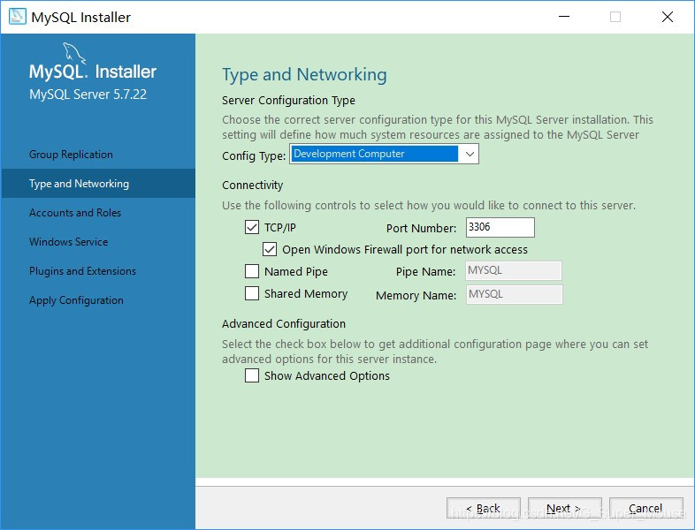Click the Config Type label
The width and height of the screenshot is (695, 530).
coord(254,155)
